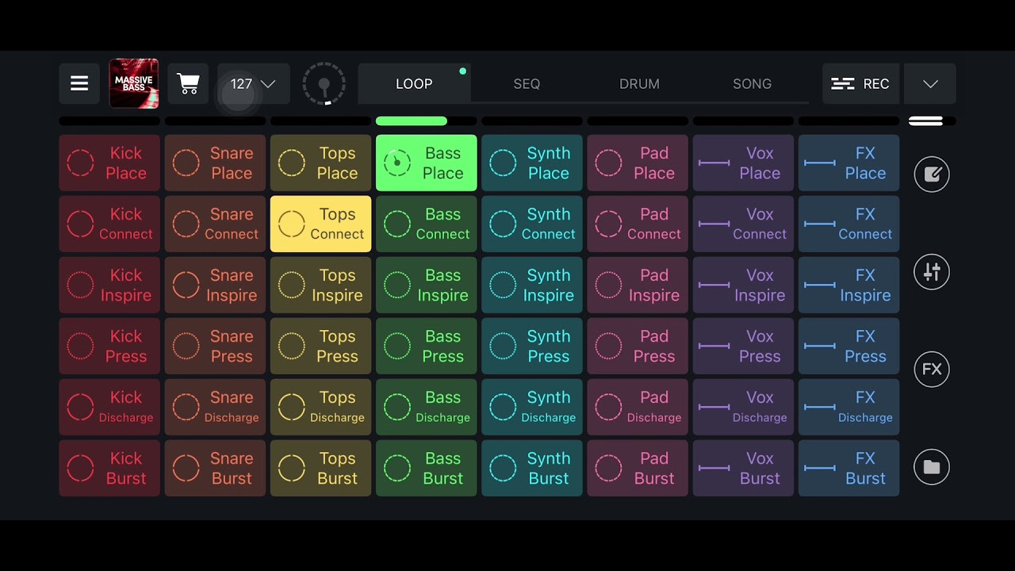Activate the Snare Discharge pad
The width and height of the screenshot is (1015, 571).
click(215, 407)
